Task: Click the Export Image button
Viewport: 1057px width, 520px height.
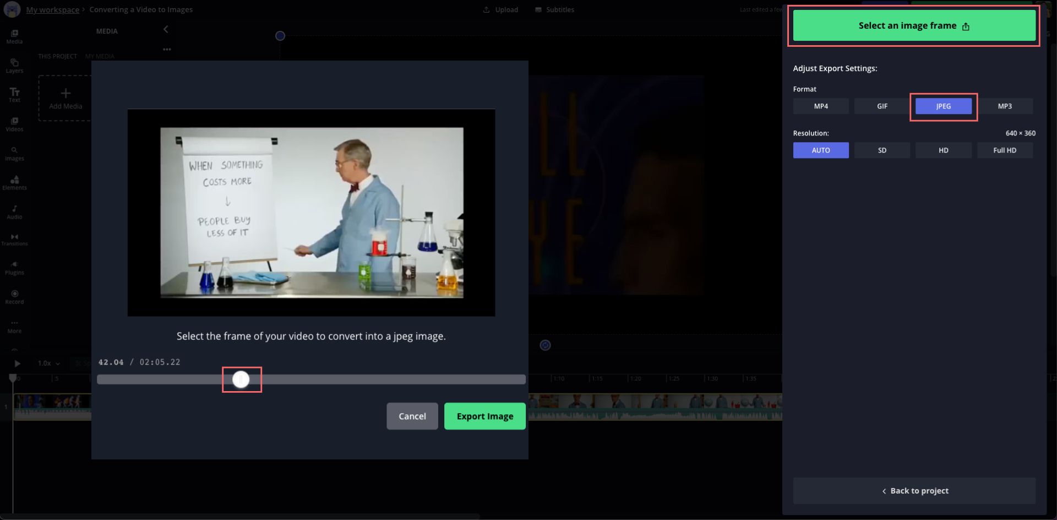Action: coord(484,416)
